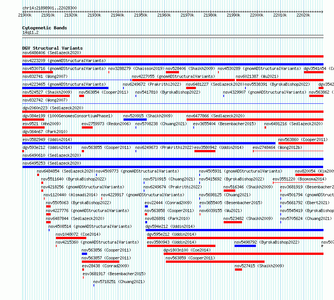
Task: Select the esv2748464 (Wong2012b) label
Action: (x=277, y=147)
